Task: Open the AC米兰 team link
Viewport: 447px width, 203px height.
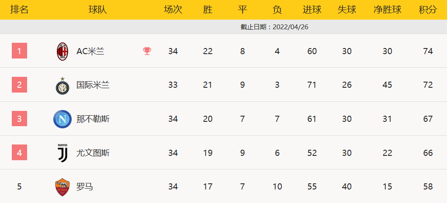Action: coord(90,52)
